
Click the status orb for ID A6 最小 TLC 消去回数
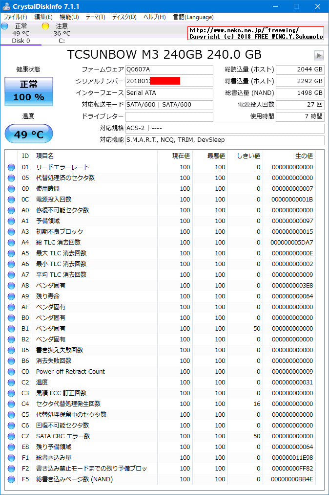11,264
